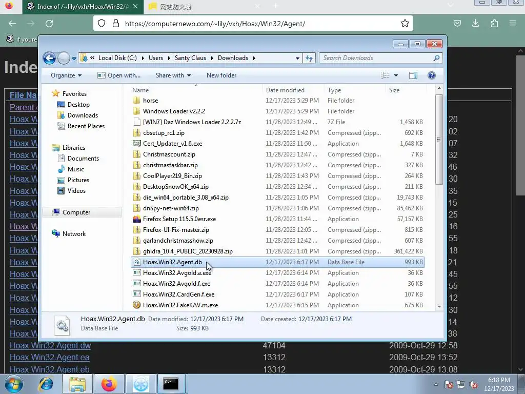The height and width of the screenshot is (394, 525).
Task: Click the search magnifier icon
Action: [x=436, y=58]
